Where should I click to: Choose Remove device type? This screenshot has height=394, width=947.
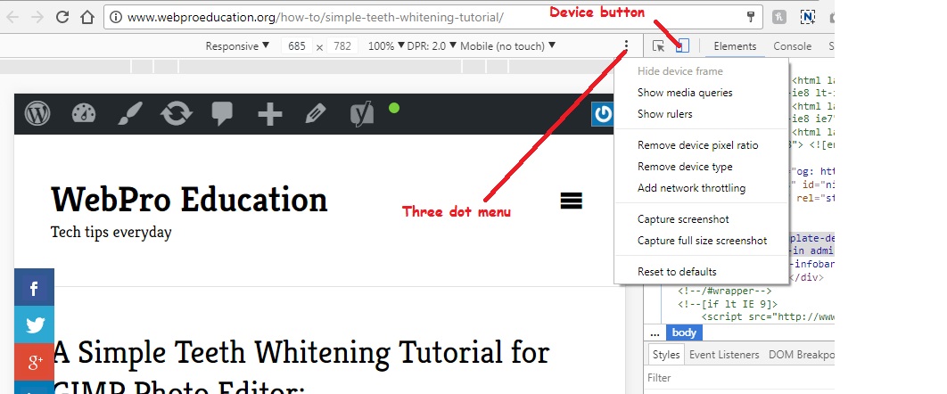[x=701, y=167]
